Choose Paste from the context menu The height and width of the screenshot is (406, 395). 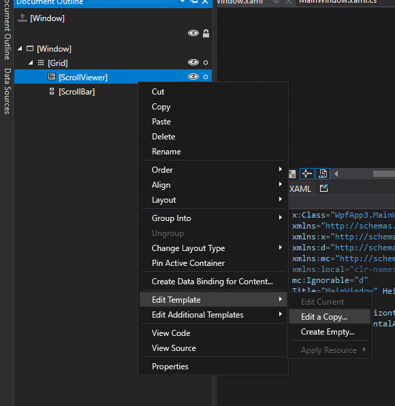point(213,122)
